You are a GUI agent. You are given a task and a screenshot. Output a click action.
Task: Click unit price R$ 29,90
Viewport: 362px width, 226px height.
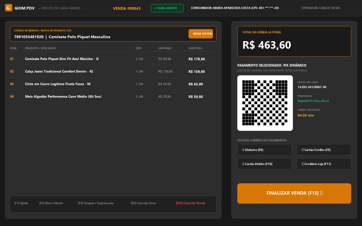click(x=165, y=97)
